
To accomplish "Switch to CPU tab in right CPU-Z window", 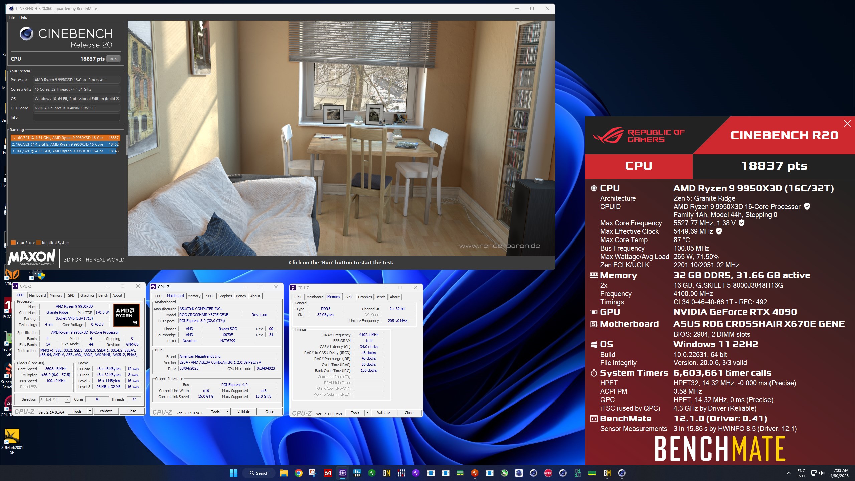I will 298,297.
